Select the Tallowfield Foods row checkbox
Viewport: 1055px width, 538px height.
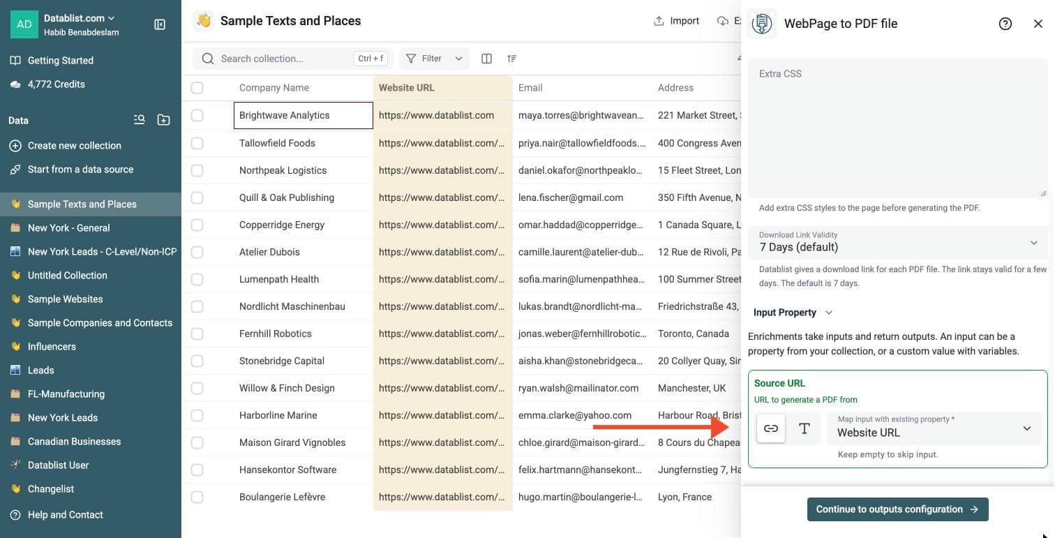(x=197, y=143)
